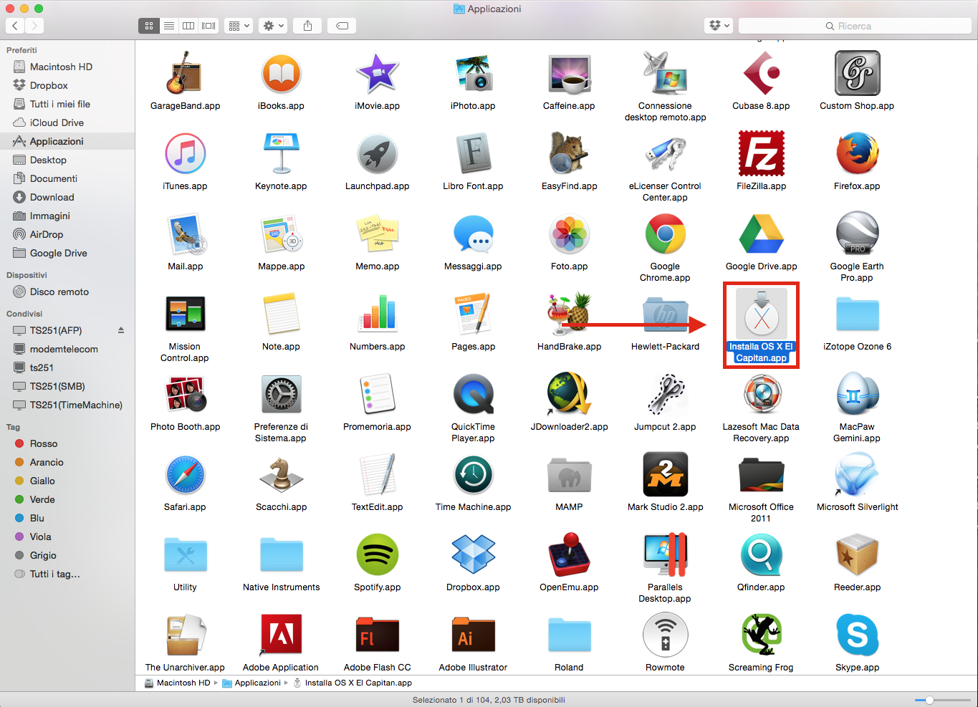Select the Parallels Desktop.app icon
The image size is (978, 707).
(x=665, y=554)
